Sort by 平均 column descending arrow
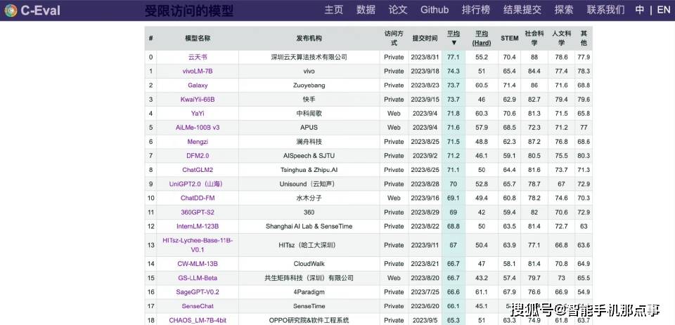The image size is (675, 325). [x=454, y=43]
